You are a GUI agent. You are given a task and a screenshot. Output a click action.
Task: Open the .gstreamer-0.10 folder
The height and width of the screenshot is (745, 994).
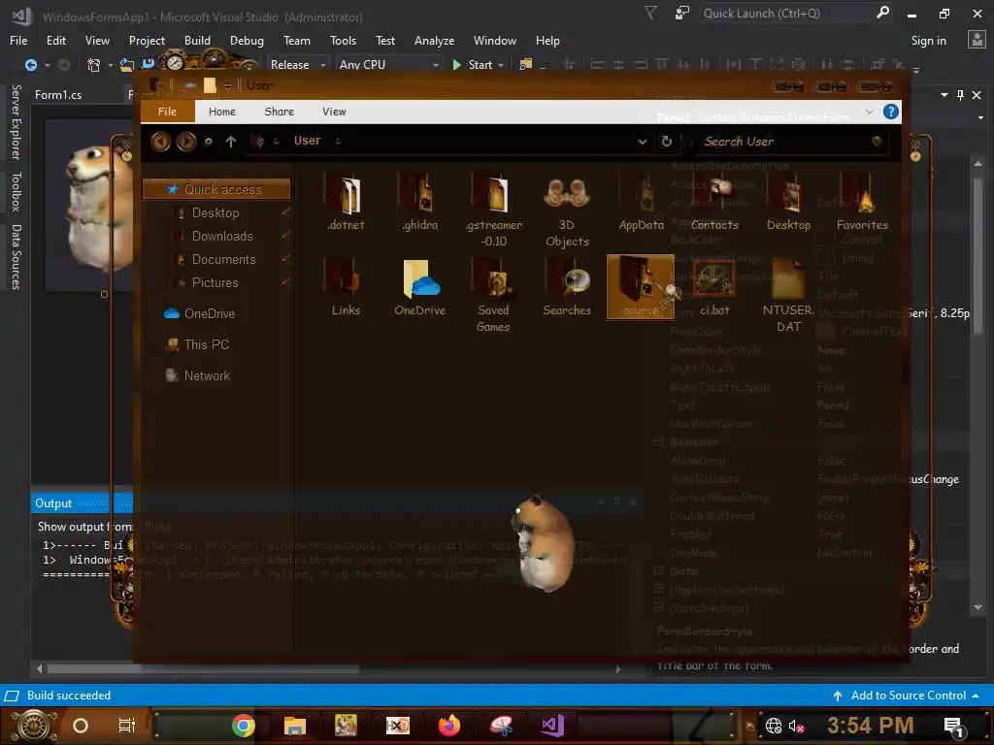coord(493,211)
